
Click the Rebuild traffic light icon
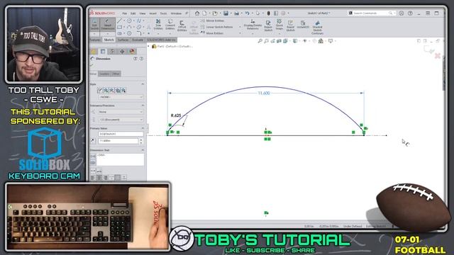(x=268, y=13)
